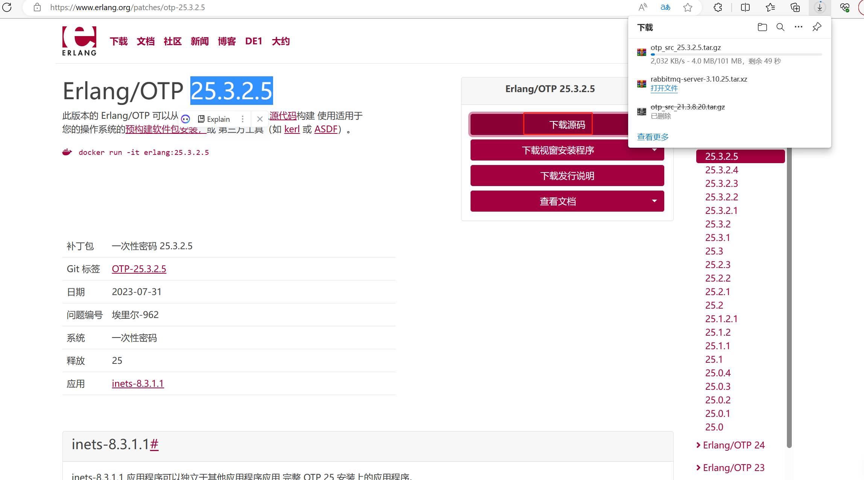Click the favorites star icon in the address bar
The width and height of the screenshot is (864, 480).
[688, 8]
